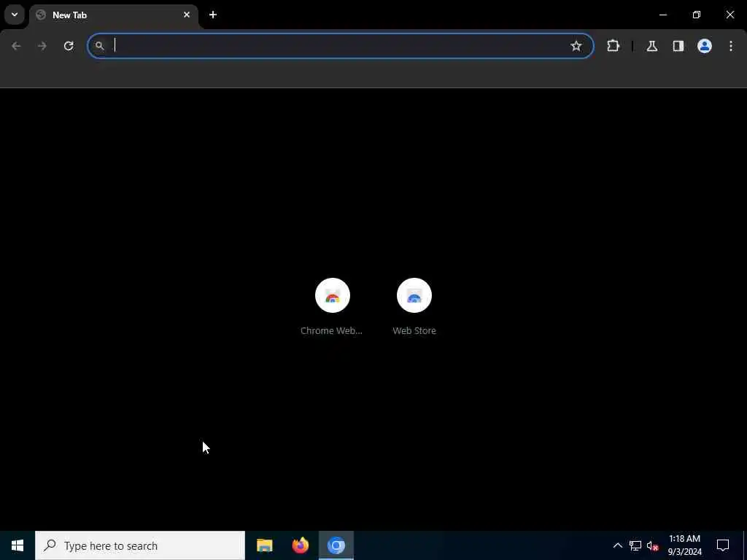Open the muted volume tray icon

[652, 545]
